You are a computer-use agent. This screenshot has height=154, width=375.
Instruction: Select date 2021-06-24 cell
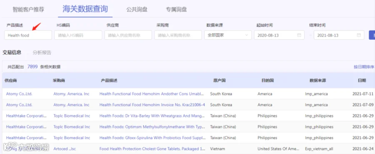(363, 149)
